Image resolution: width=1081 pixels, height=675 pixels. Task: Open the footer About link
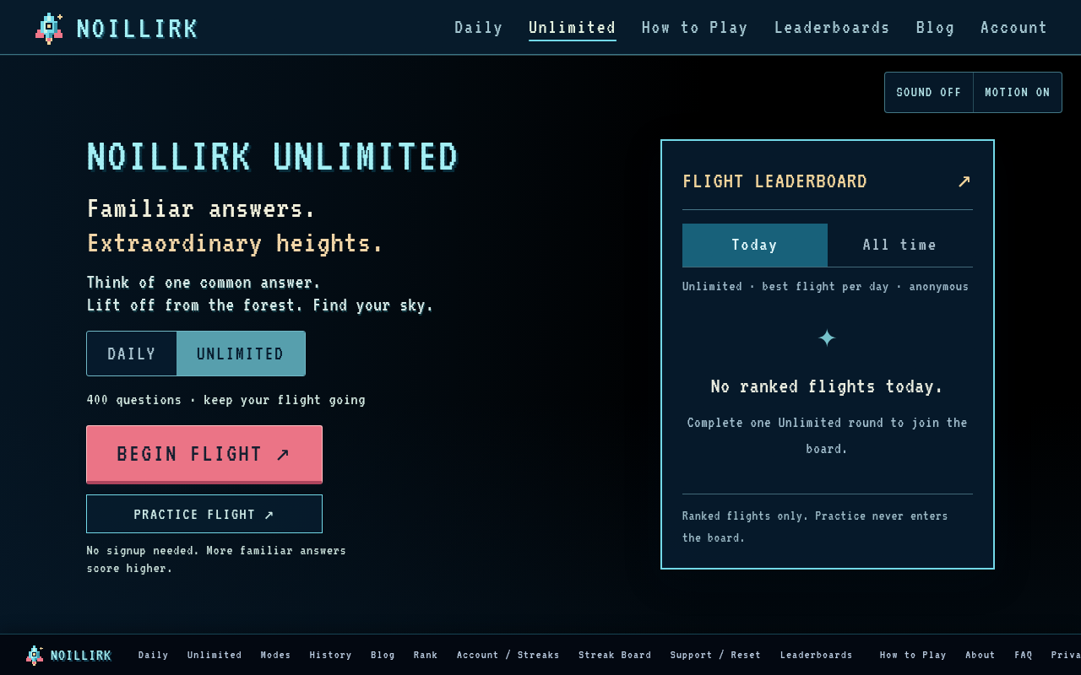981,655
